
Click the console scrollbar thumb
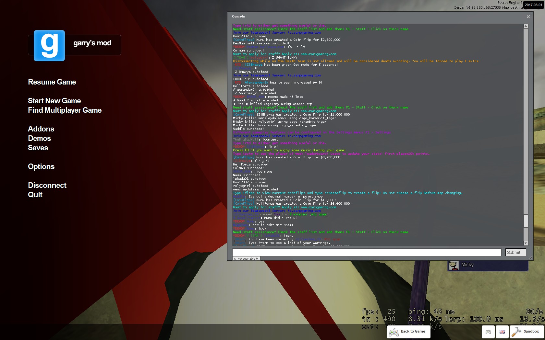click(x=526, y=221)
